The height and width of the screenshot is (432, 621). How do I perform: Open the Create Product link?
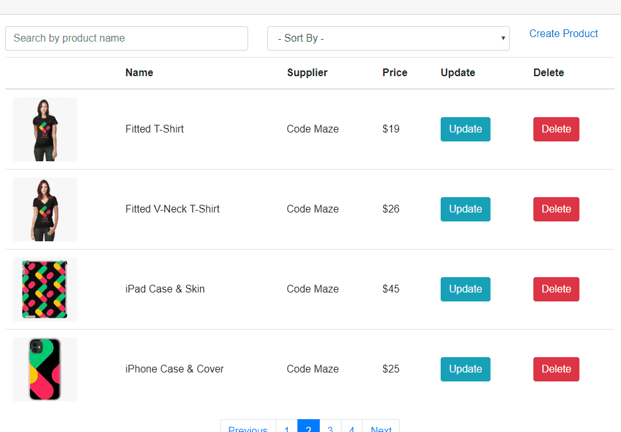pyautogui.click(x=563, y=34)
